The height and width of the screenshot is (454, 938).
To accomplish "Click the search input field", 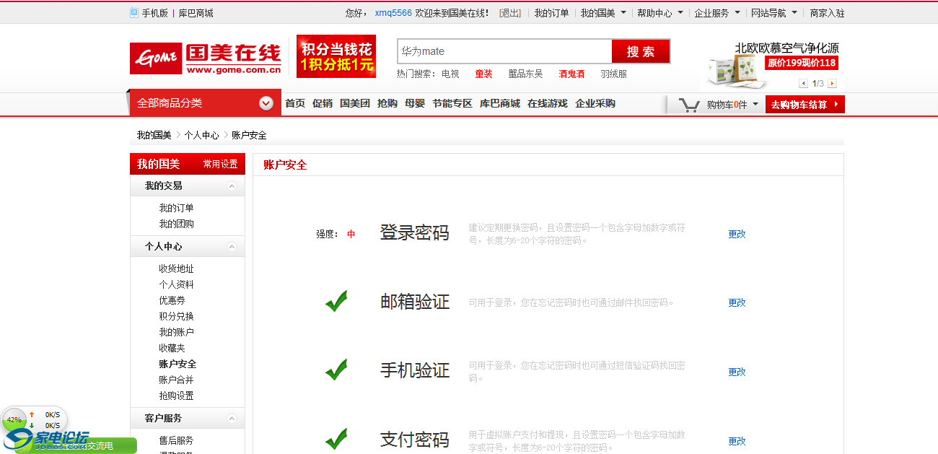I will click(x=504, y=51).
